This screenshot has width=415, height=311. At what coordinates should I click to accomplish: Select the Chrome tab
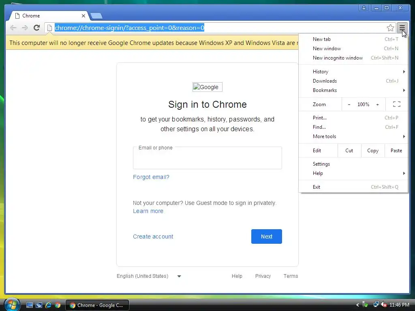click(49, 16)
